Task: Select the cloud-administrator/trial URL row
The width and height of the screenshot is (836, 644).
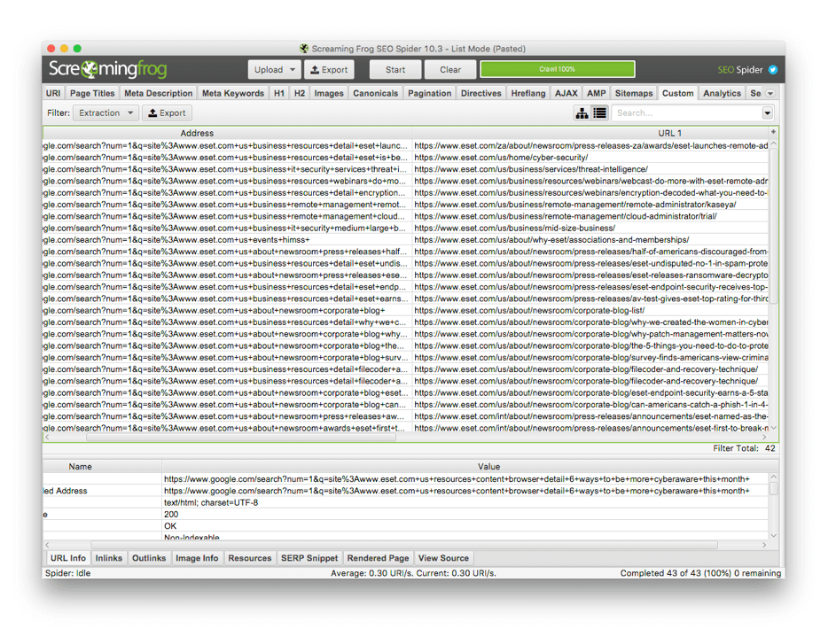Action: [406, 216]
